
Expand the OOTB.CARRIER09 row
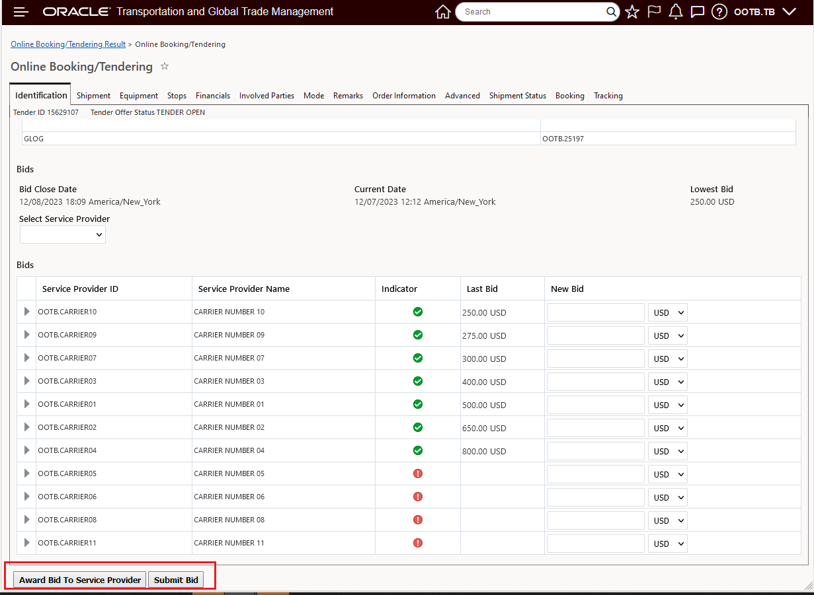(x=27, y=335)
